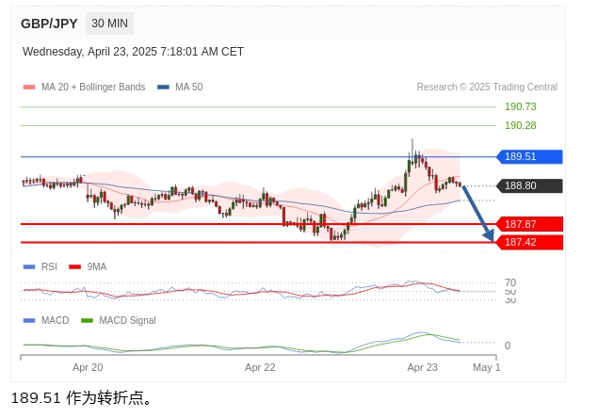Click the MA 20 + Bollinger Bands legend text
Image resolution: width=614 pixels, height=418 pixels.
click(93, 87)
